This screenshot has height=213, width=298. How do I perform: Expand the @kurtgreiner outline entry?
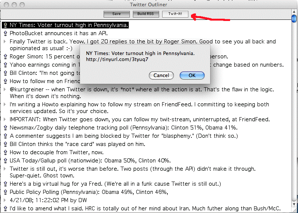[x=5, y=89]
